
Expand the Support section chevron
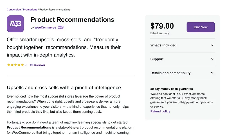[x=212, y=59]
